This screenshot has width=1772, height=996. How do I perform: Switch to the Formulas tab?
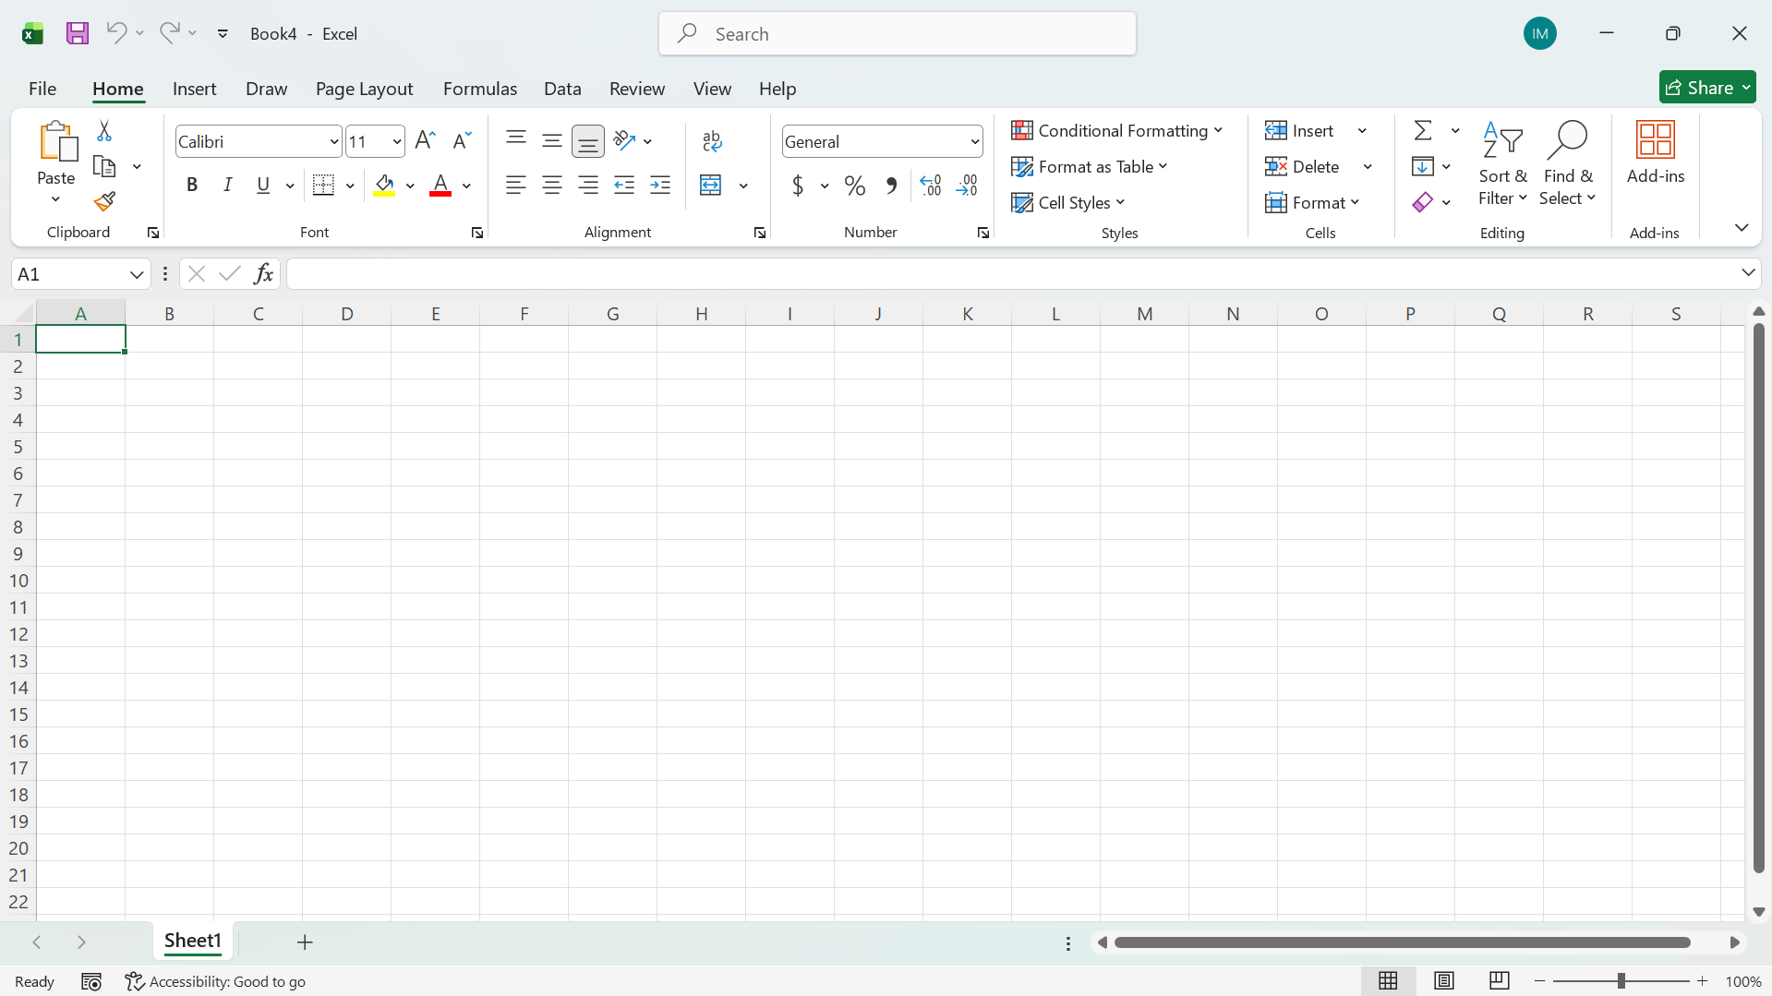tap(480, 89)
